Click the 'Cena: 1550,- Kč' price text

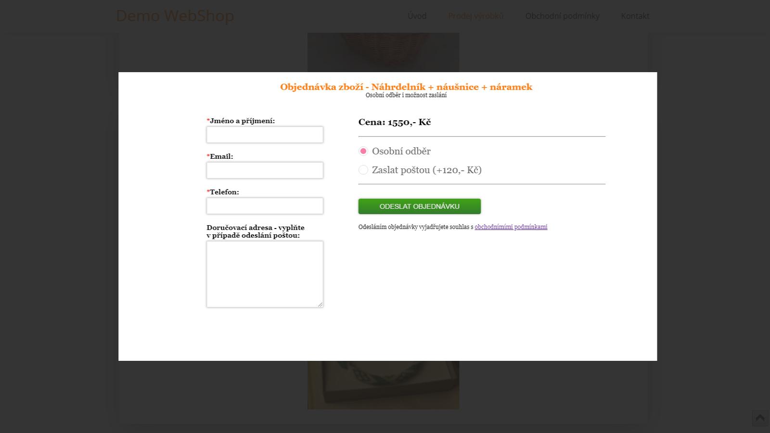point(395,122)
